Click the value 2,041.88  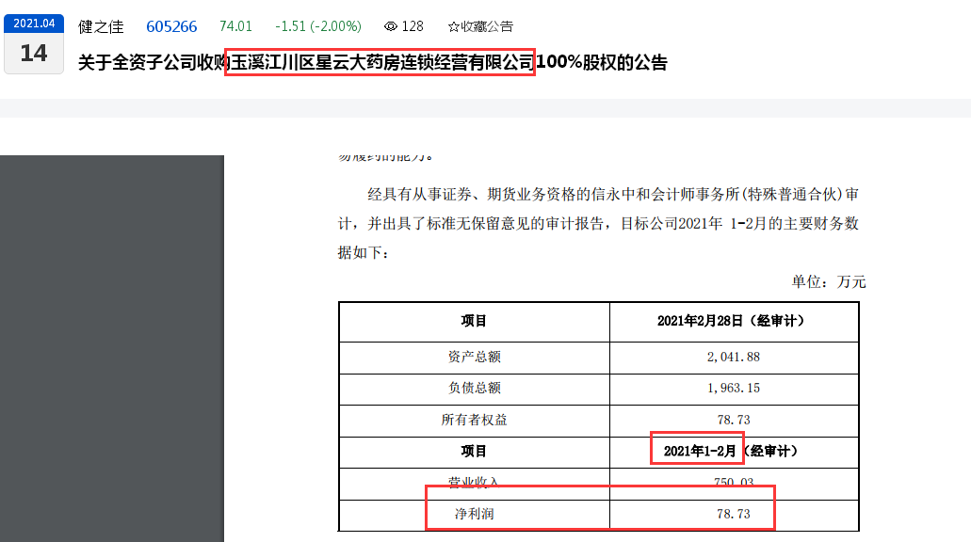(734, 357)
